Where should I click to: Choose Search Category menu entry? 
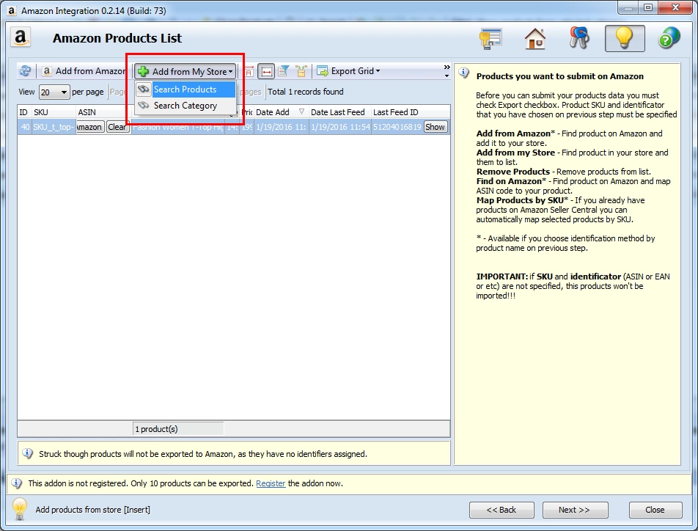point(185,106)
